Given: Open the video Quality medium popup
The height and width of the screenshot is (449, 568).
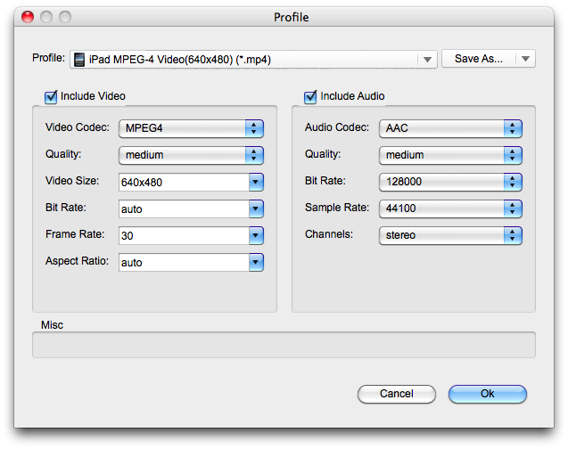Looking at the screenshot, I should (191, 155).
